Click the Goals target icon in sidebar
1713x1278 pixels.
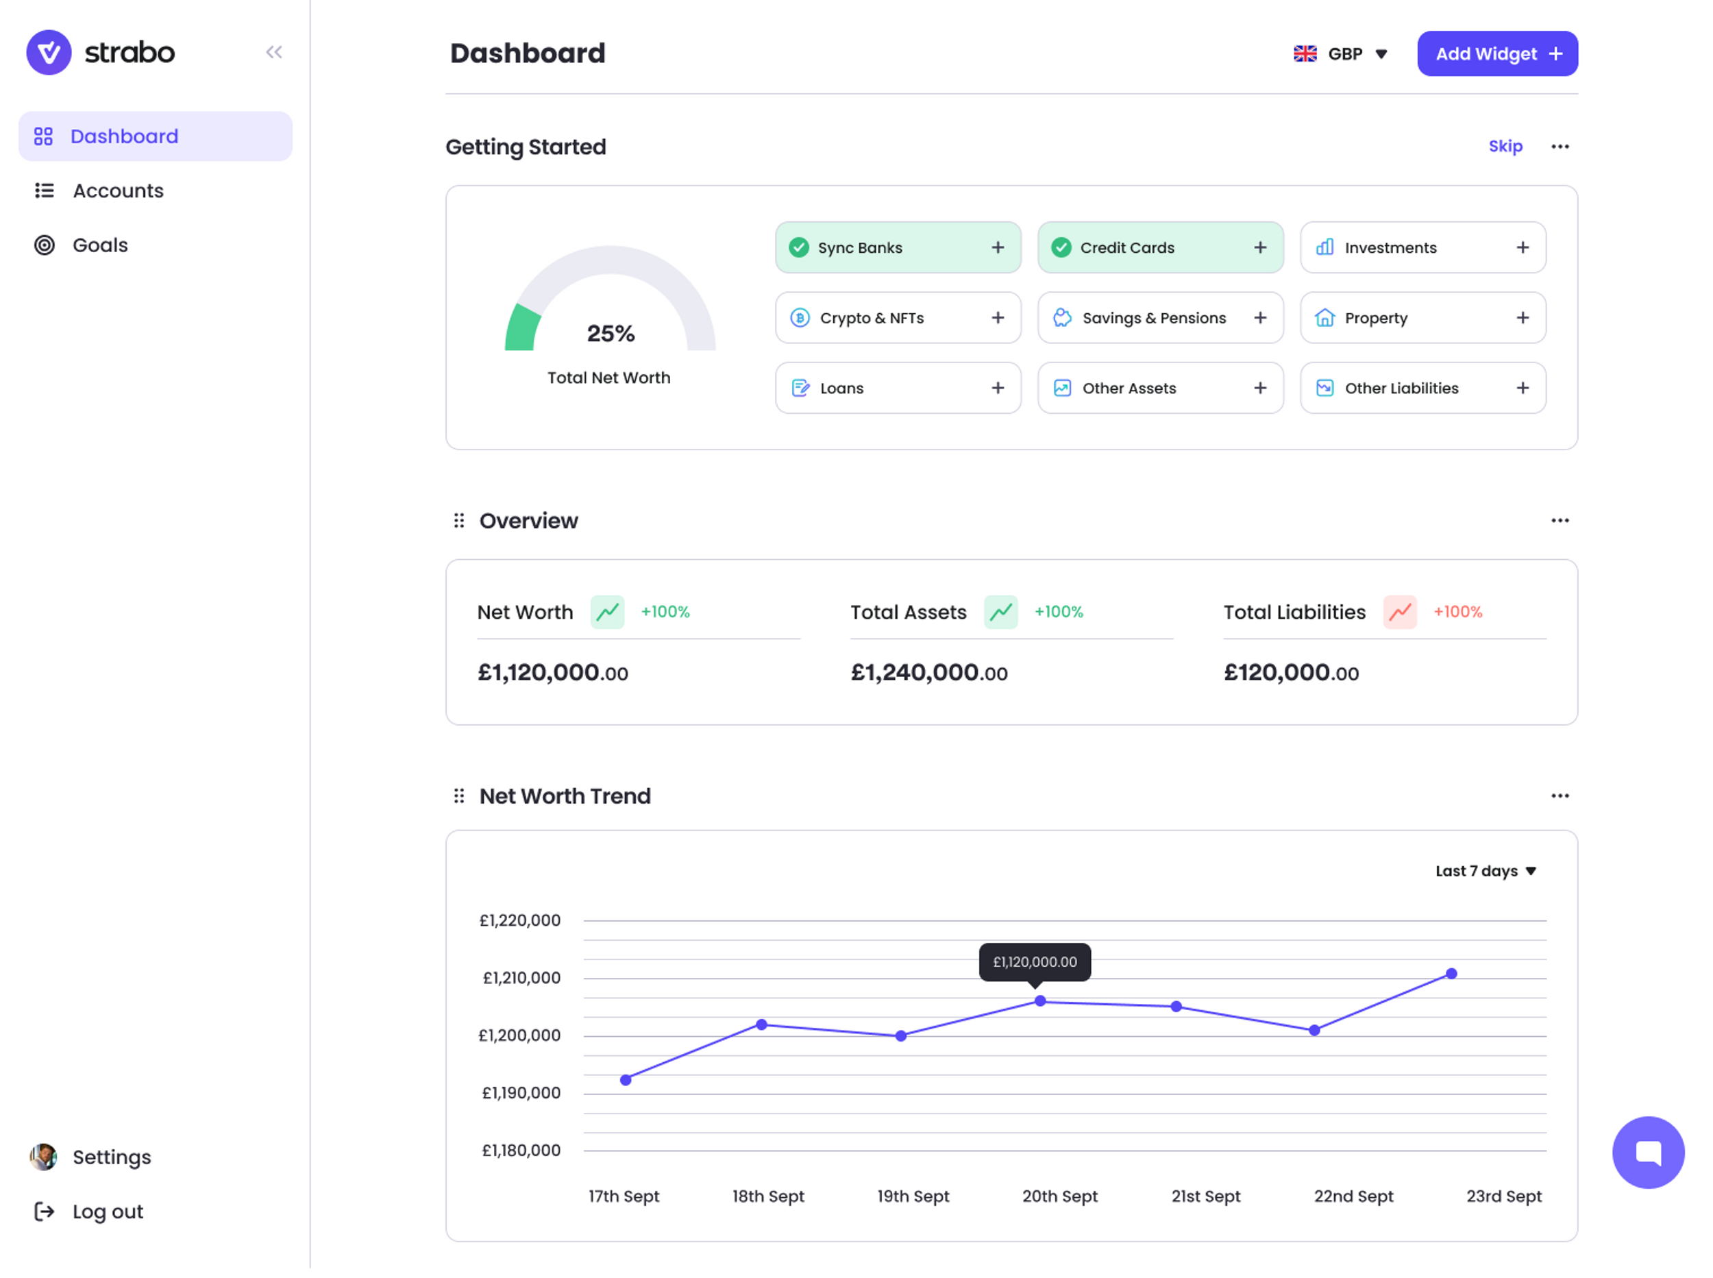tap(44, 245)
